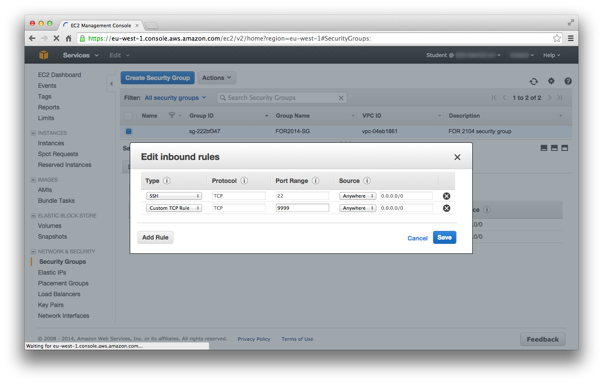Show info for Source column
This screenshot has height=384, width=603.
click(x=367, y=181)
